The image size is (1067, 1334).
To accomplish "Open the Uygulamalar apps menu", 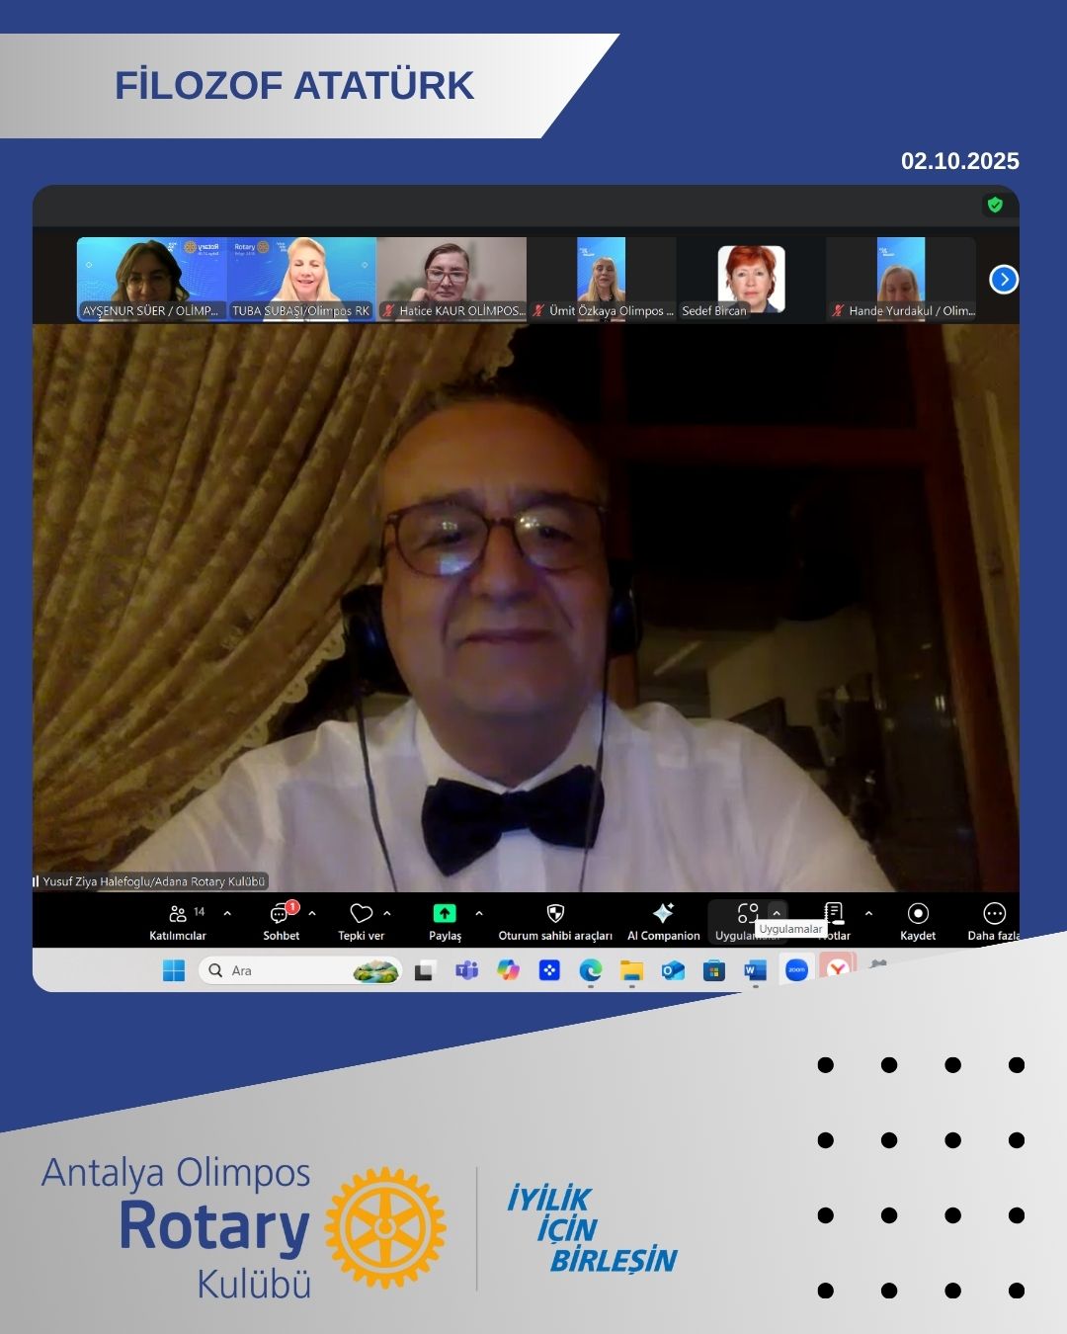I will 747,914.
